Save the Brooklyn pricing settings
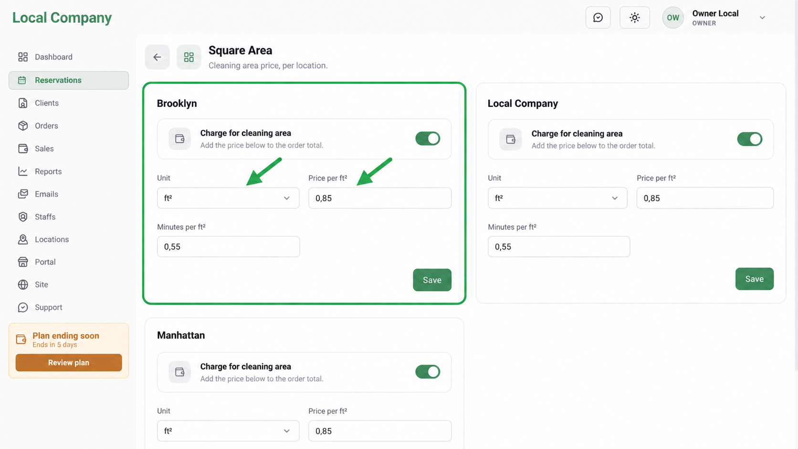Viewport: 798px width, 449px height. (432, 280)
